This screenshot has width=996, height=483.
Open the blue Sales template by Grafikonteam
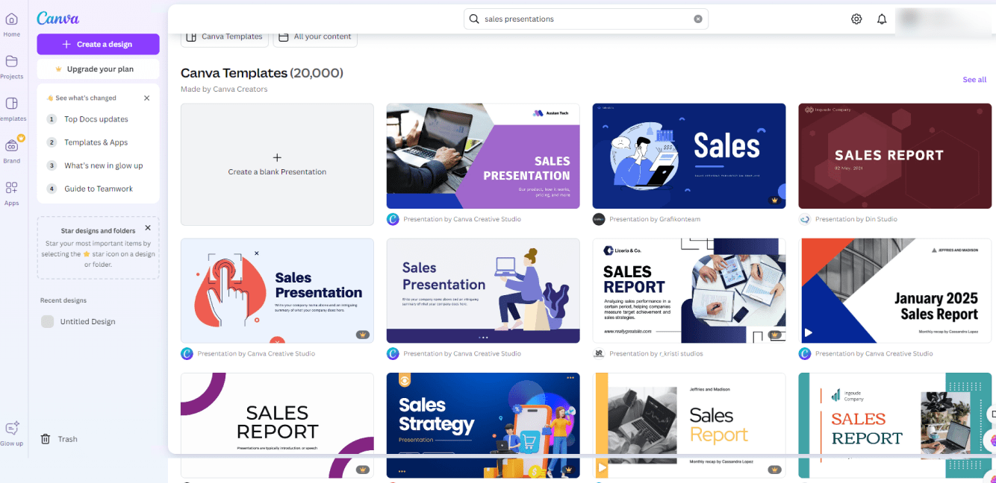[689, 156]
